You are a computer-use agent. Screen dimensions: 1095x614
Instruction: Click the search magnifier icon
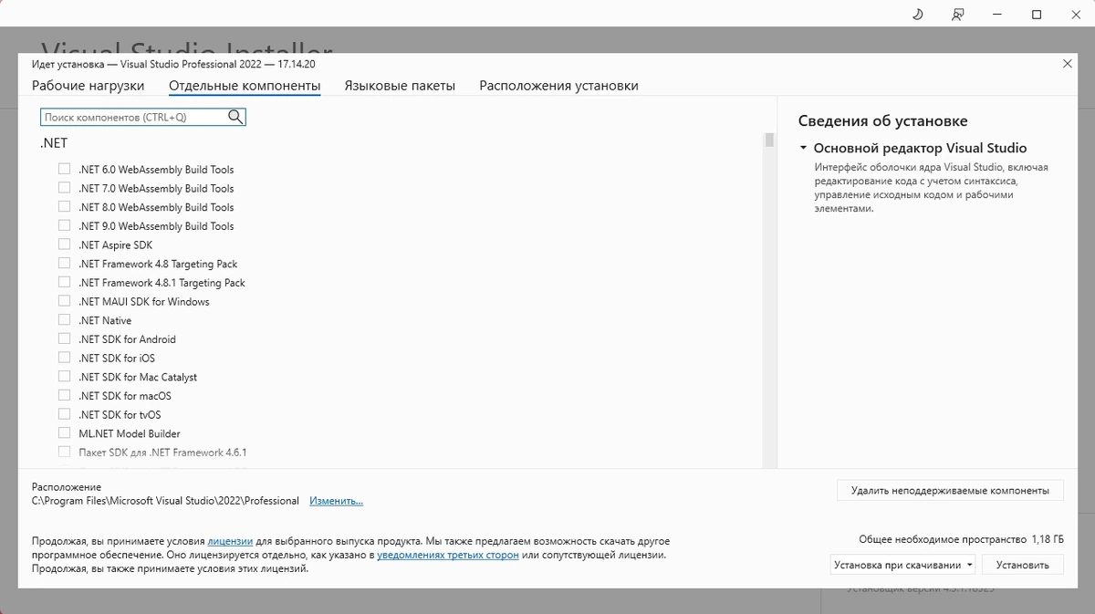point(235,117)
